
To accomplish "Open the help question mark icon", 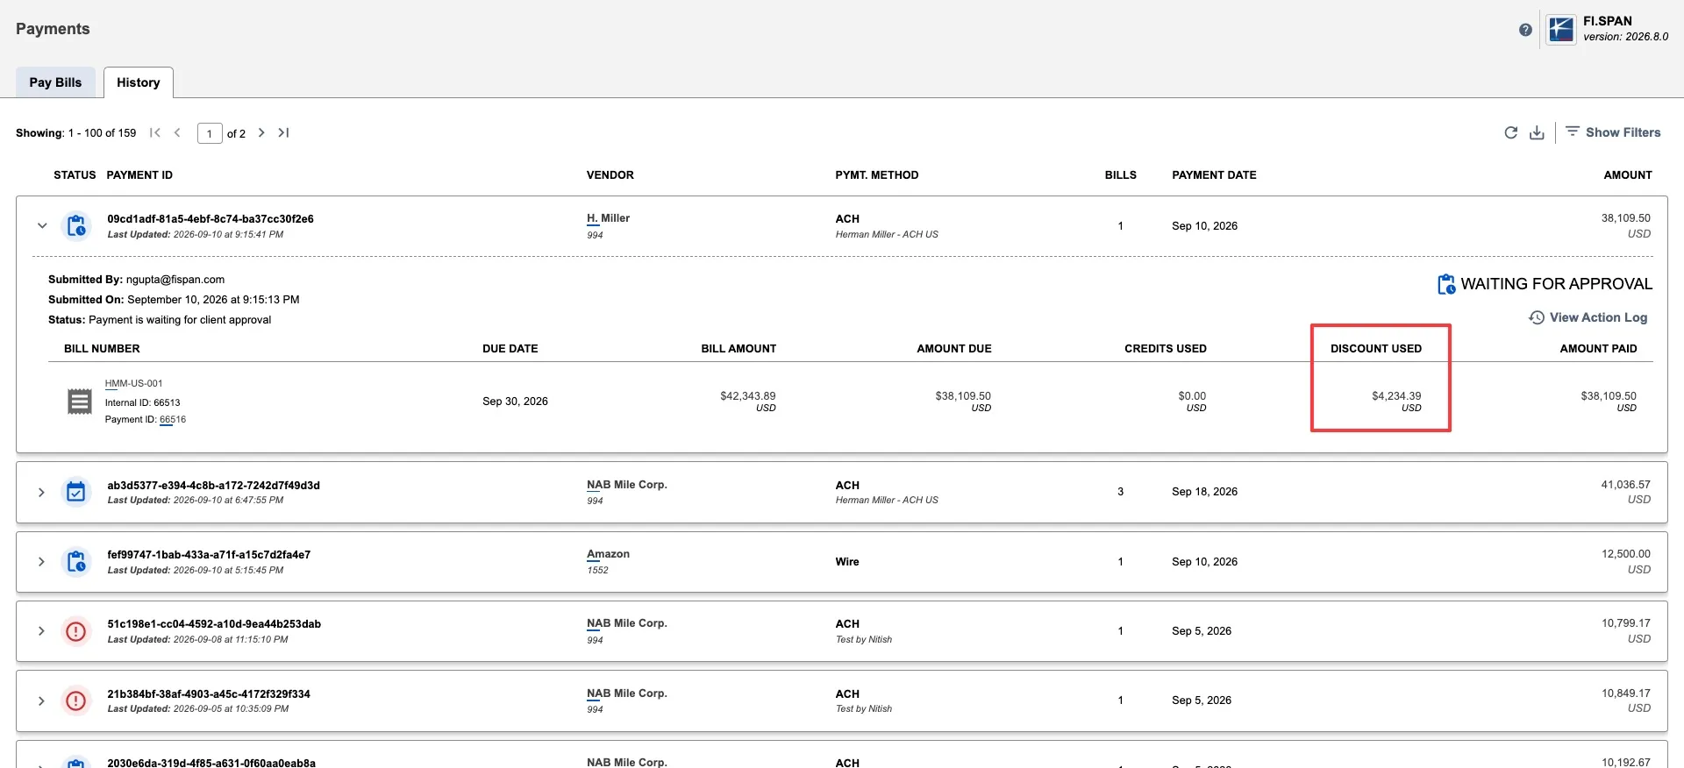I will coord(1525,30).
